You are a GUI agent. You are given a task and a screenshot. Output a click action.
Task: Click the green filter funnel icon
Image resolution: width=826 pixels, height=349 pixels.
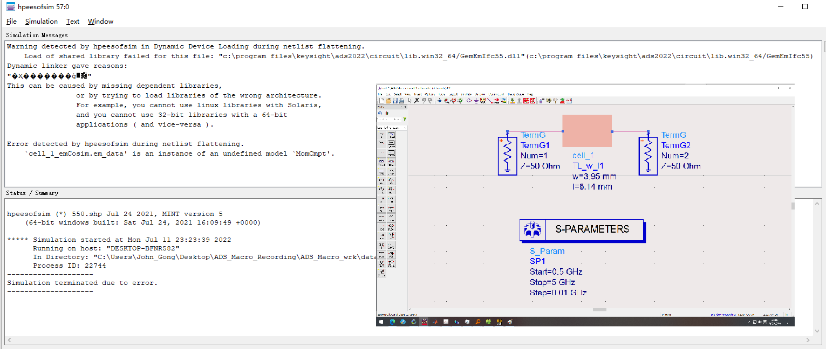click(x=405, y=119)
